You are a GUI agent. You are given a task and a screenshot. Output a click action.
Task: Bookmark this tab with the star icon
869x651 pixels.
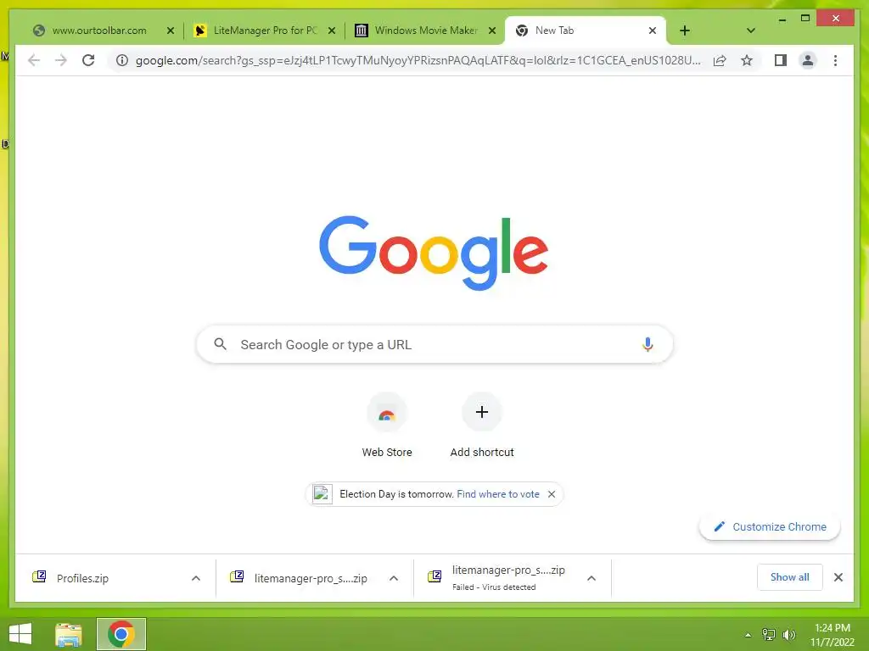747,60
